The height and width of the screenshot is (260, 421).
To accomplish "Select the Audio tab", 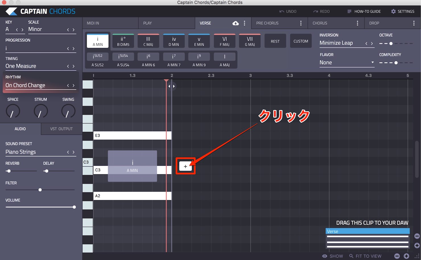I will pos(20,129).
